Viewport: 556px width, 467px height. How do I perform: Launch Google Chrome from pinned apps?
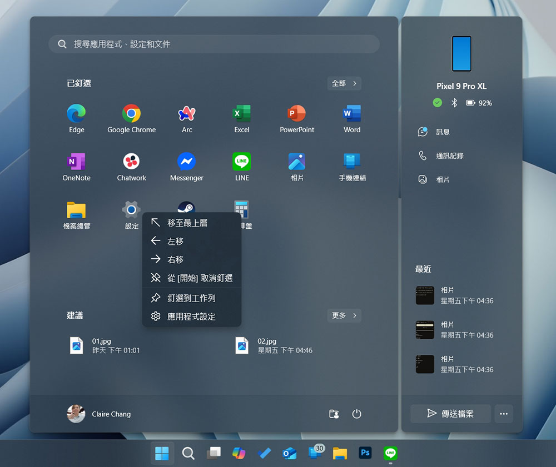132,118
